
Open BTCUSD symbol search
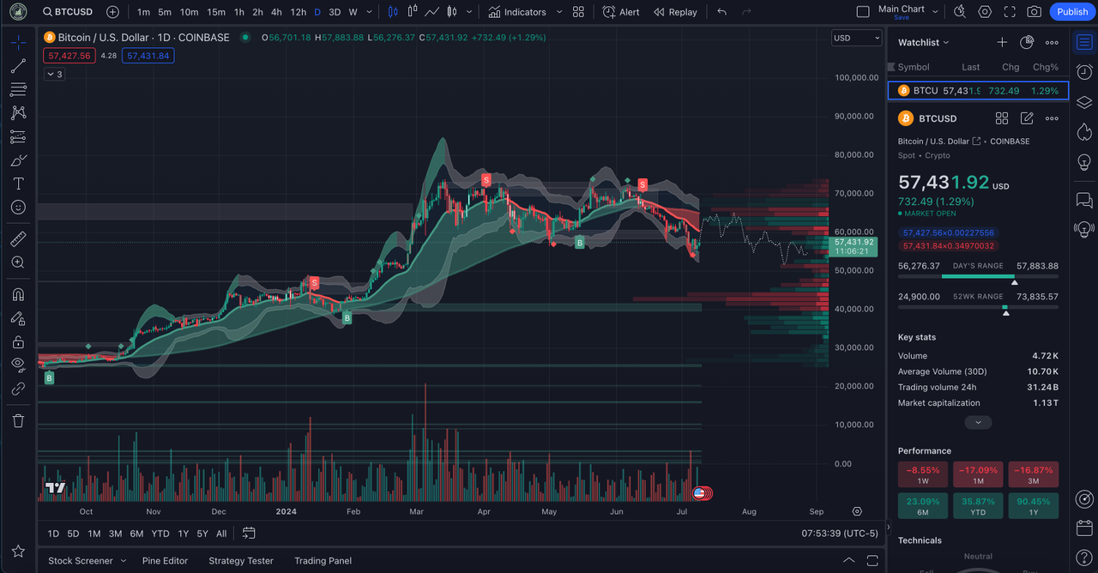pyautogui.click(x=66, y=12)
